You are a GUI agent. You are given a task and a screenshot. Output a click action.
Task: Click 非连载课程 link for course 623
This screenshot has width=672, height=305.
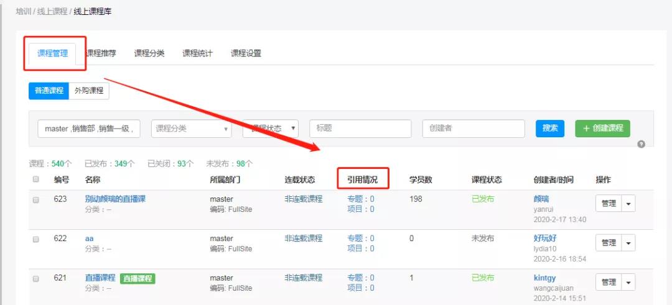(x=304, y=199)
